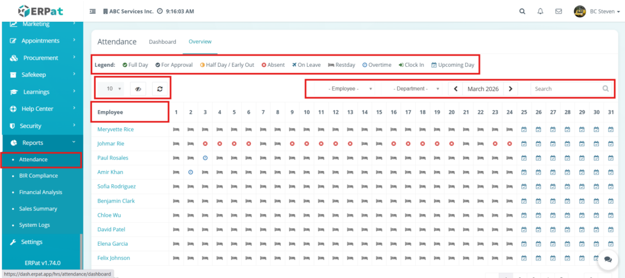Open the notifications bell
Image resolution: width=625 pixels, height=278 pixels.
pyautogui.click(x=540, y=11)
